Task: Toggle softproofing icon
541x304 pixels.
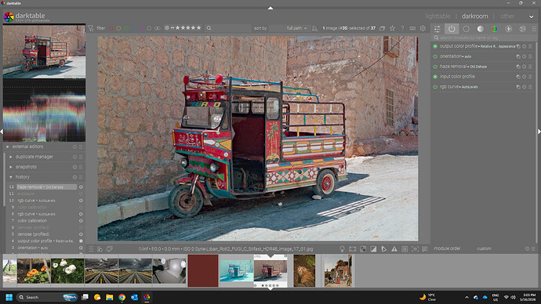Action: [x=383, y=249]
